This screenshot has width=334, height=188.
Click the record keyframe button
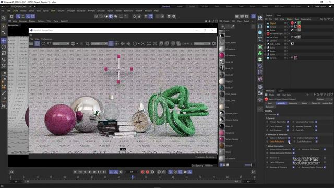point(142,172)
